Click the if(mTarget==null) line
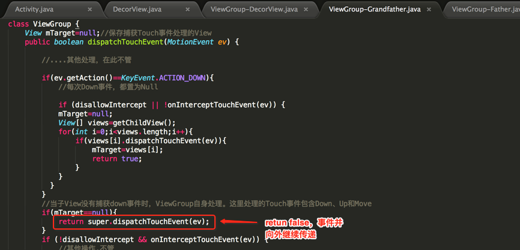 pos(79,212)
